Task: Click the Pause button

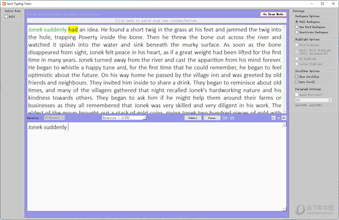Action: point(212,118)
